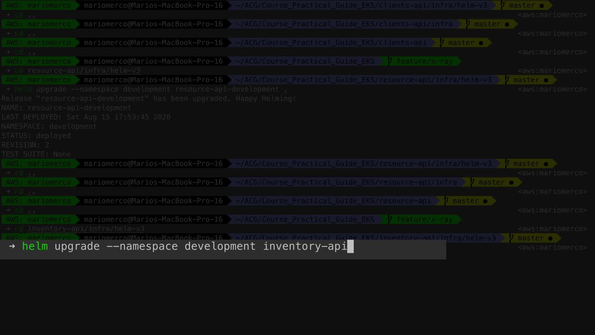595x335 pixels.
Task: Click the block cursor after inventory-api
Action: click(x=350, y=247)
